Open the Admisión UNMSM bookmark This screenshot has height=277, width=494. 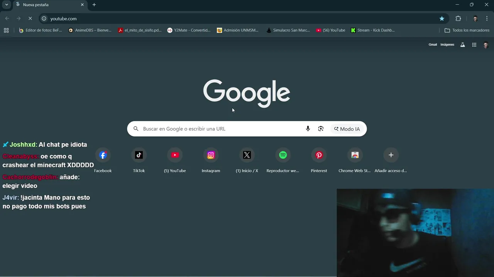pos(238,30)
